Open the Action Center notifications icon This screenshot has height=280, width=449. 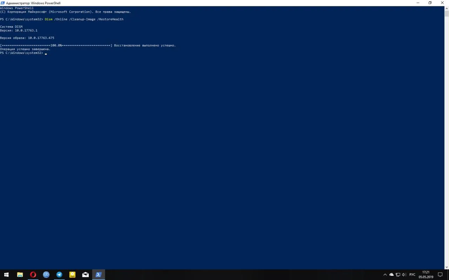(x=441, y=275)
